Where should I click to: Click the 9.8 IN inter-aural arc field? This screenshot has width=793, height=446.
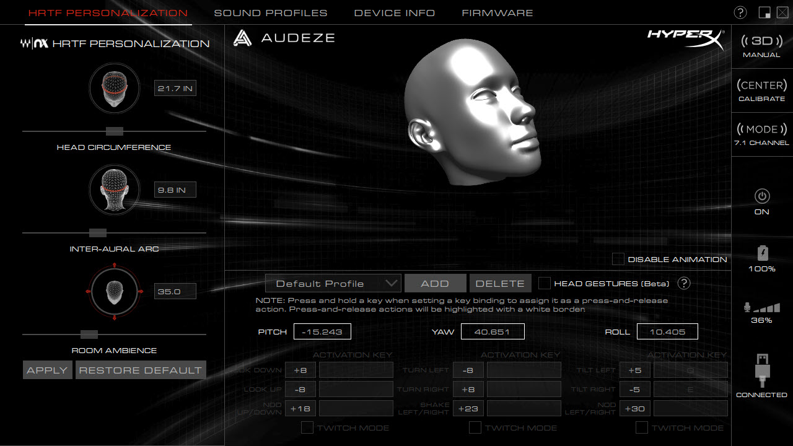coord(175,190)
